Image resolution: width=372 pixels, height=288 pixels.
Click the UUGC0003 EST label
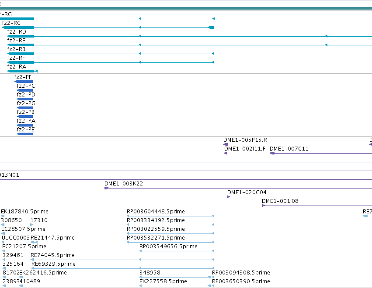click(16, 238)
